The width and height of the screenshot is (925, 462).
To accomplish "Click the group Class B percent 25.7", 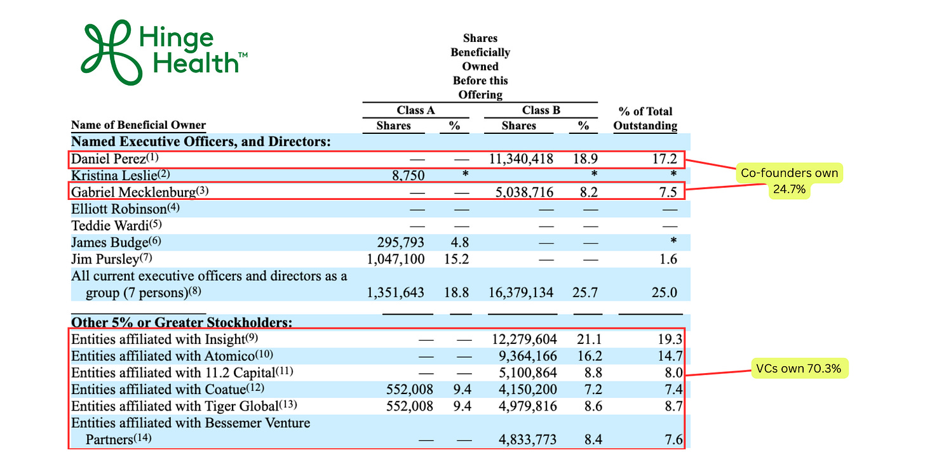I will click(585, 293).
